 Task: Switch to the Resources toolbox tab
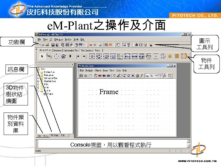pos(57,50)
